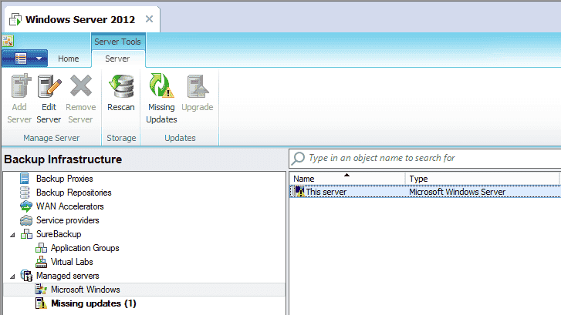Click the Backup Proxies icon in the tree
Viewport: 561px width, 315px height.
[25, 178]
